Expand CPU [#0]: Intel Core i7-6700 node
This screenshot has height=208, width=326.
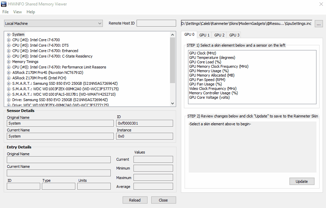click(9, 40)
